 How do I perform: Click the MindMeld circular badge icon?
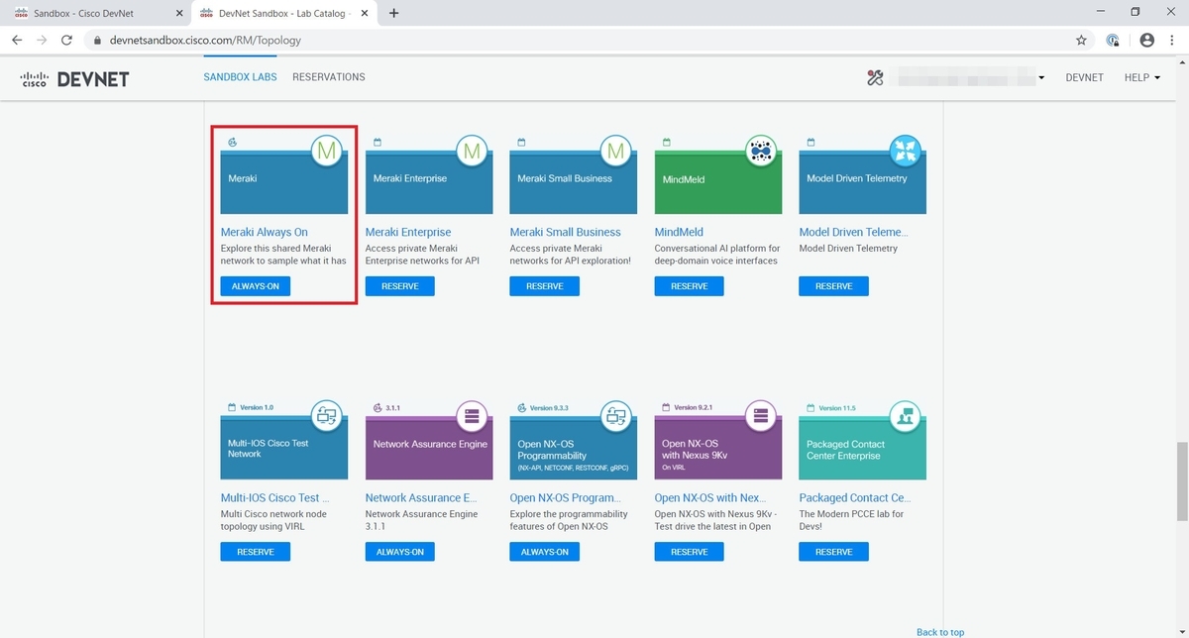tap(760, 150)
